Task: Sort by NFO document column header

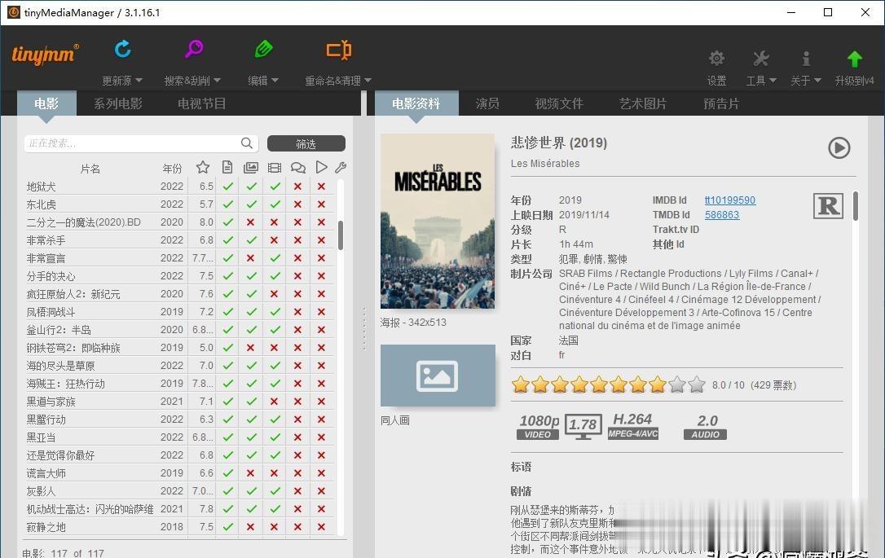Action: pos(227,167)
